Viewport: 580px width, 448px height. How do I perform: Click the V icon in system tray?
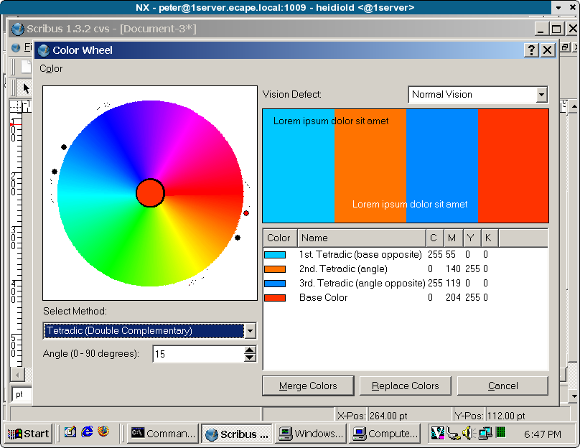(437, 433)
